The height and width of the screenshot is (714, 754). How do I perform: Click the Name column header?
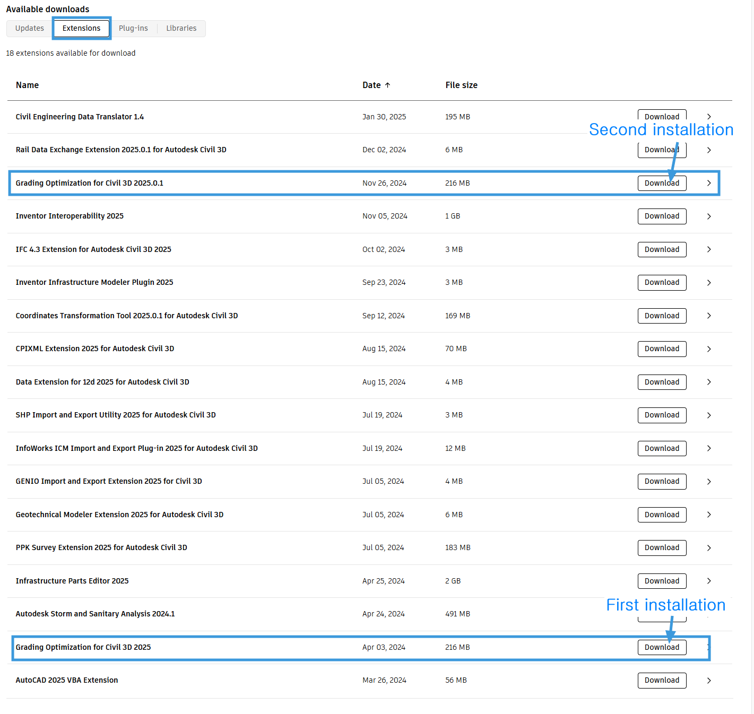pos(27,85)
